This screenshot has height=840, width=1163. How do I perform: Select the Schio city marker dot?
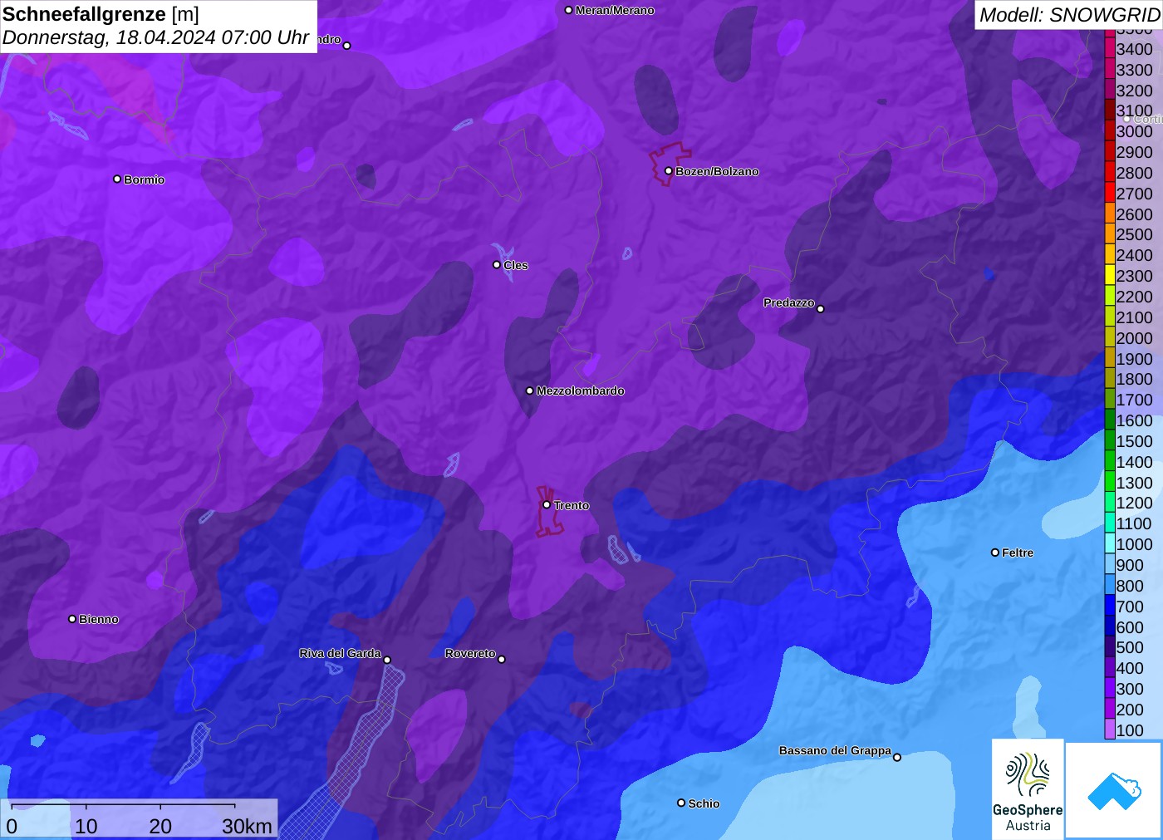click(x=681, y=803)
